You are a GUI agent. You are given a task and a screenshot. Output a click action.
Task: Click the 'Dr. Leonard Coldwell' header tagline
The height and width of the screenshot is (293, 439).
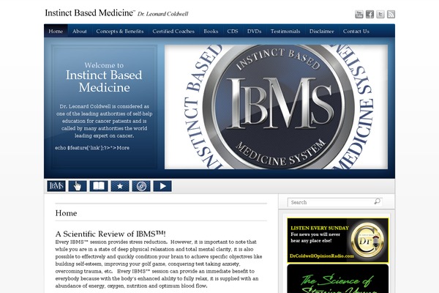point(162,14)
